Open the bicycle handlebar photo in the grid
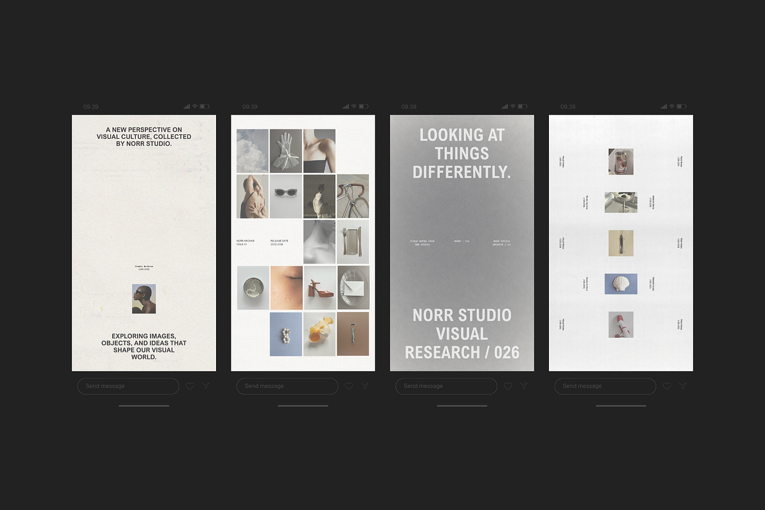Image resolution: width=765 pixels, height=510 pixels. tap(353, 196)
